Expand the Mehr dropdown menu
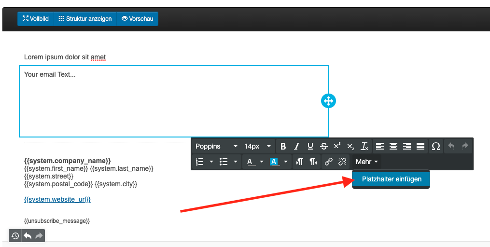The width and height of the screenshot is (490, 247). (x=367, y=162)
